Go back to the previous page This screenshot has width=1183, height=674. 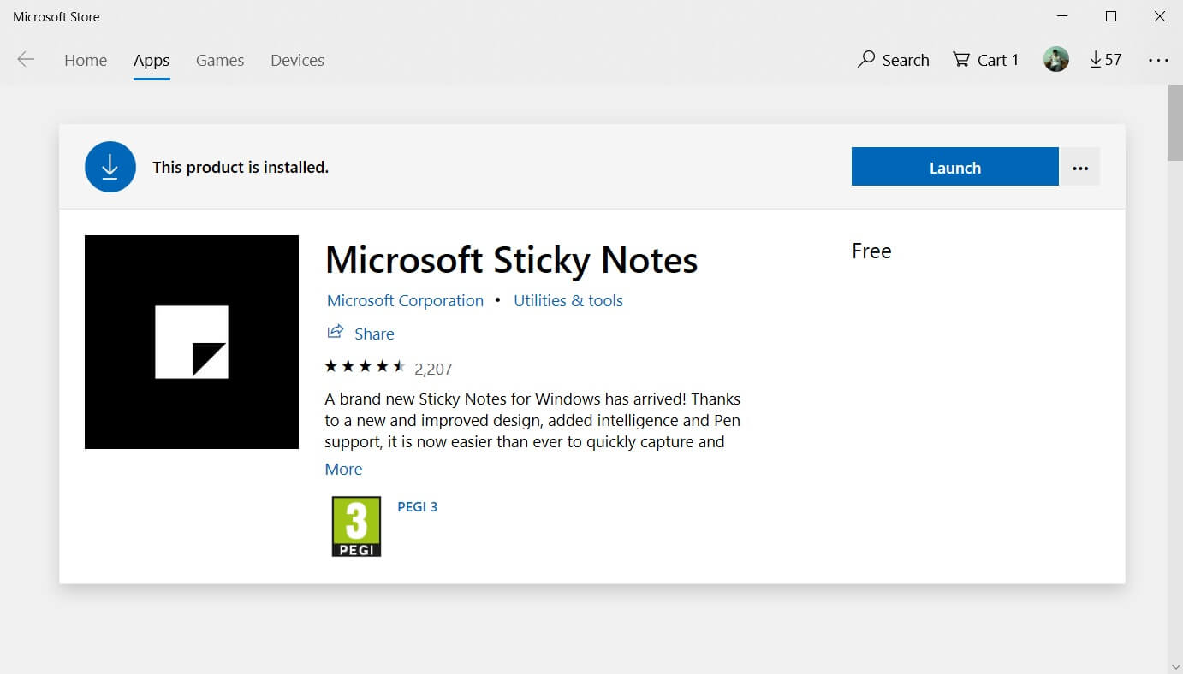26,59
